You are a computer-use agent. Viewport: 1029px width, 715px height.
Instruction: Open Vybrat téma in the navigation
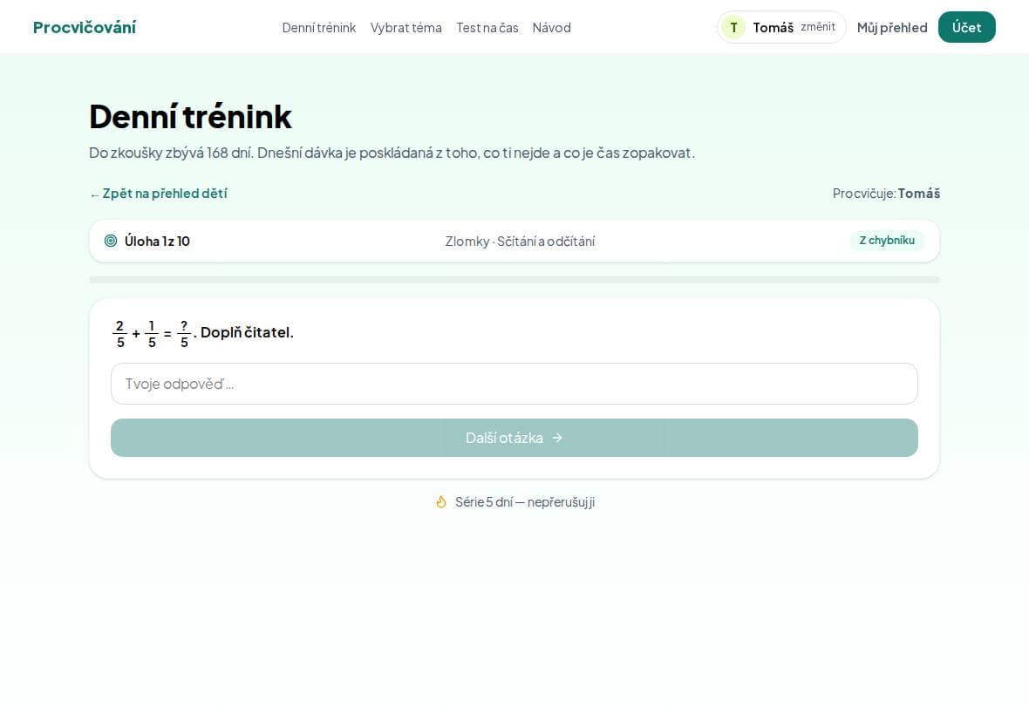406,28
